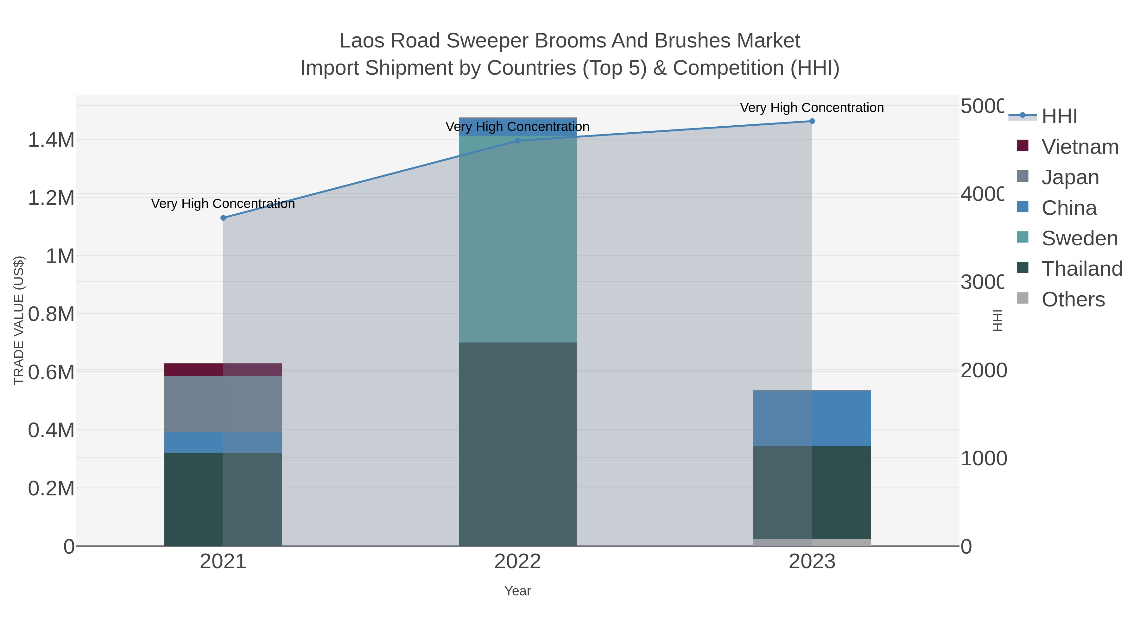The width and height of the screenshot is (1140, 641).
Task: Click the Thailand bar segment in 2022
Action: [x=518, y=444]
